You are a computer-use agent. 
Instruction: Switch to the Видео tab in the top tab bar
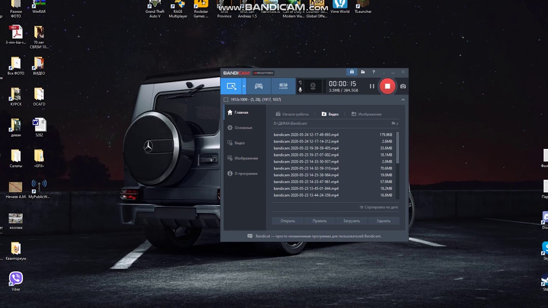pyautogui.click(x=330, y=114)
